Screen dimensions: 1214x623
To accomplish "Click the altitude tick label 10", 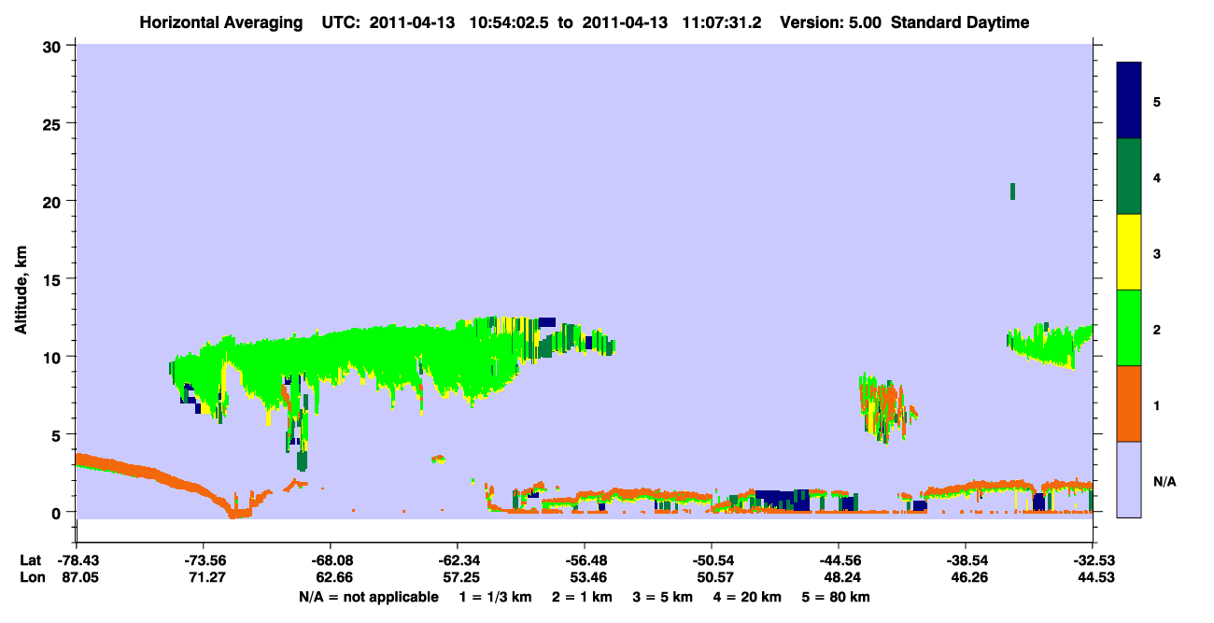I will point(54,357).
